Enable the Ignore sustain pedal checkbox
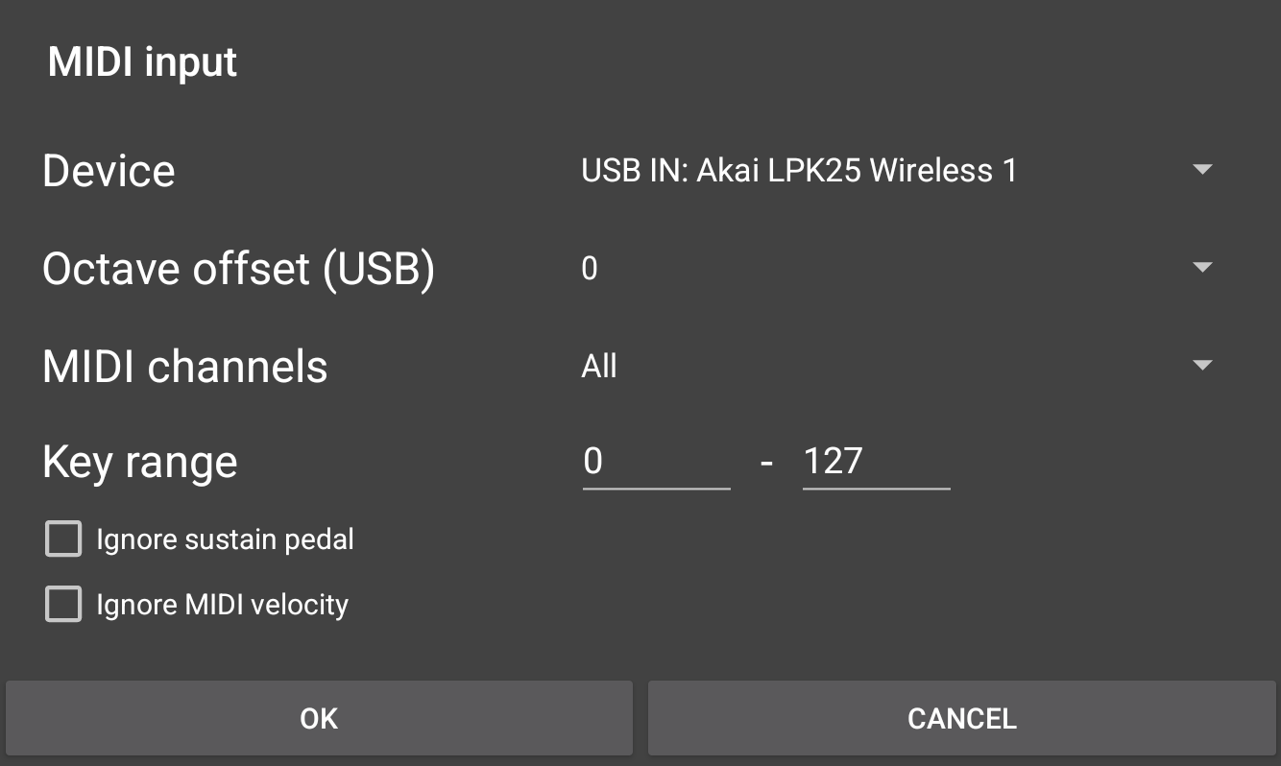Screen dimensions: 1281x766 (63, 539)
